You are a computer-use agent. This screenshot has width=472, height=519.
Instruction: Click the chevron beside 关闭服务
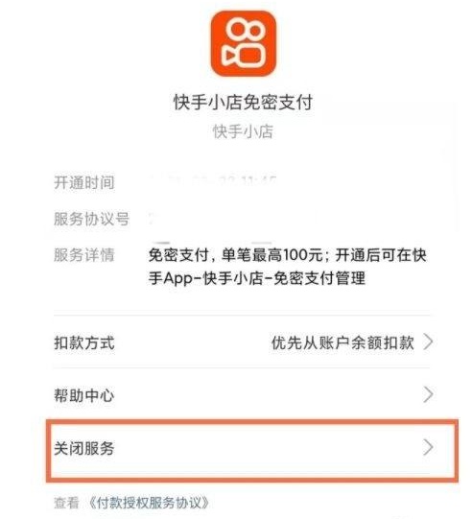pos(428,447)
